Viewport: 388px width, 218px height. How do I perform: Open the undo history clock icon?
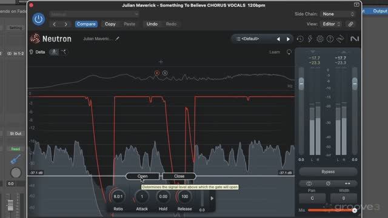click(x=300, y=39)
